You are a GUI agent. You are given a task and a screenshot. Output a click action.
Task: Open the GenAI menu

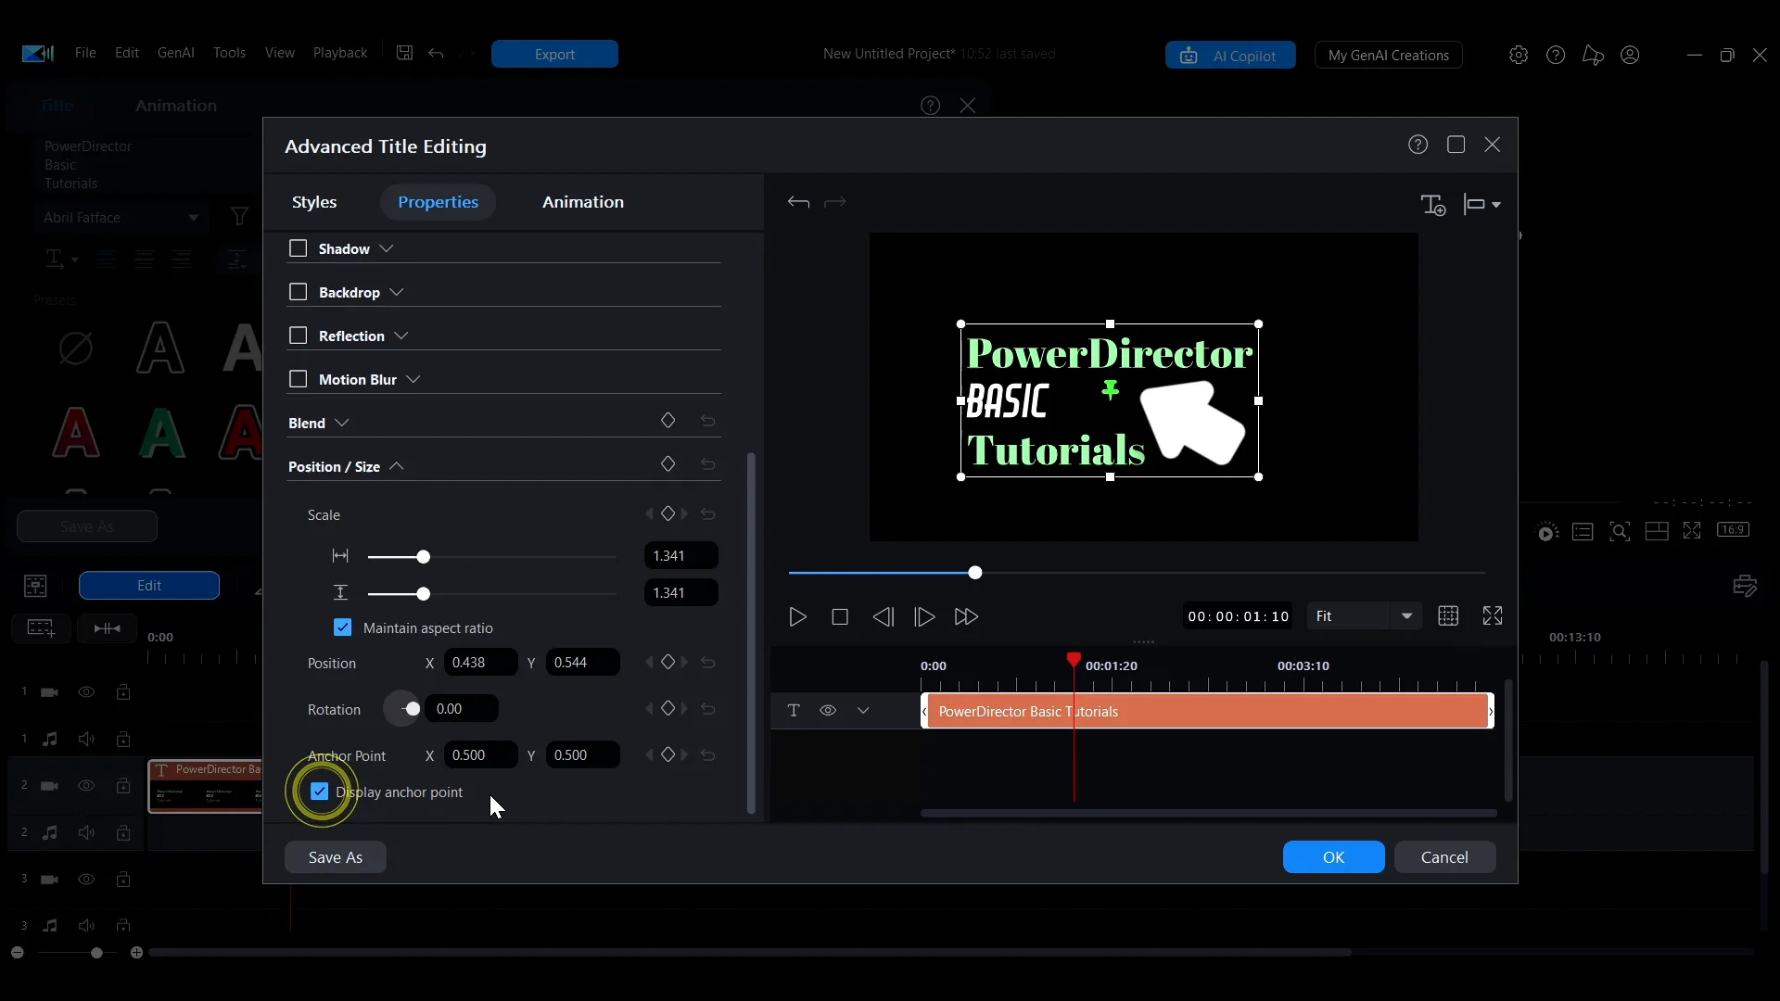(x=176, y=53)
